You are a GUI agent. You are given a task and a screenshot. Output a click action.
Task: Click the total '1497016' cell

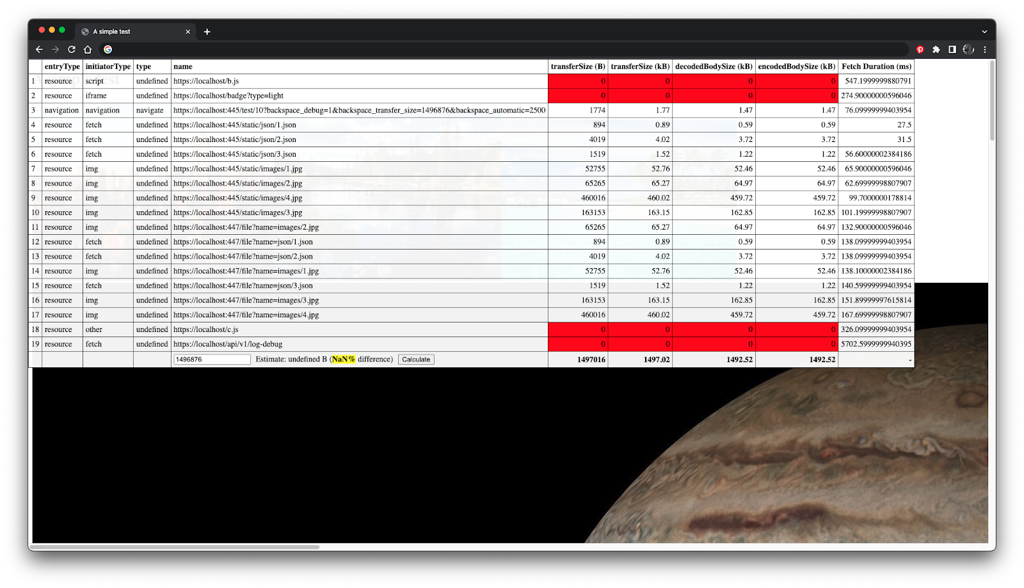(578, 360)
